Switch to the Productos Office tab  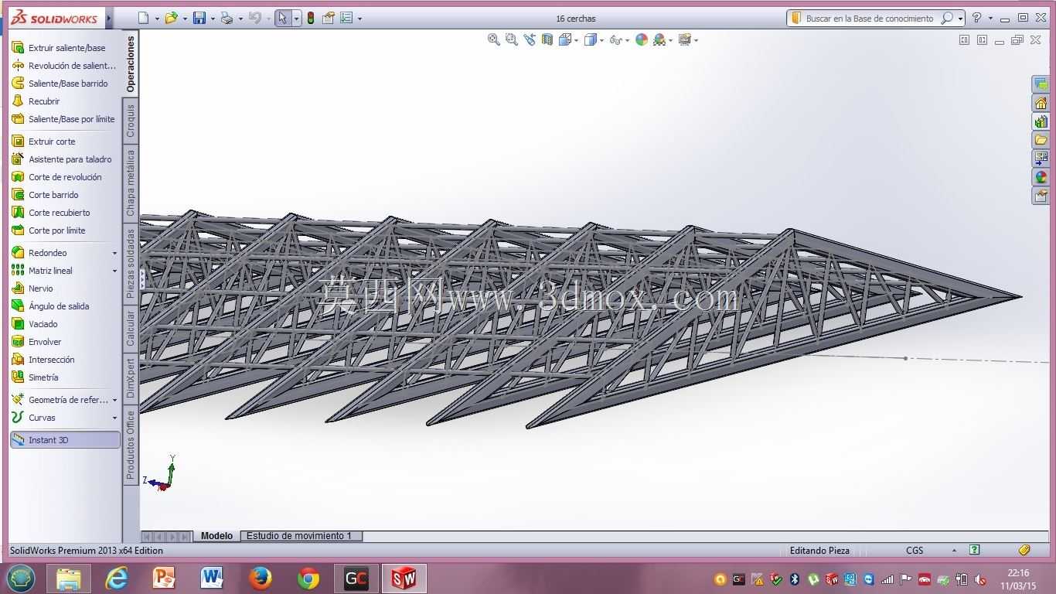[131, 445]
